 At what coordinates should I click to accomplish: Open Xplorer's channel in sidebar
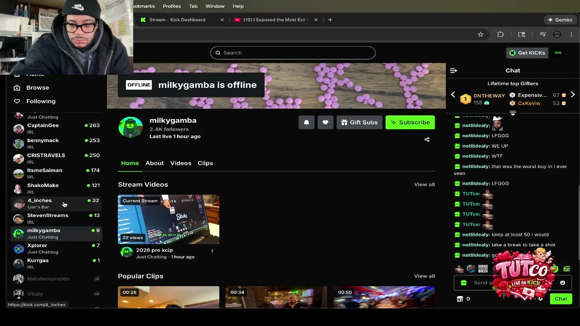pos(56,248)
